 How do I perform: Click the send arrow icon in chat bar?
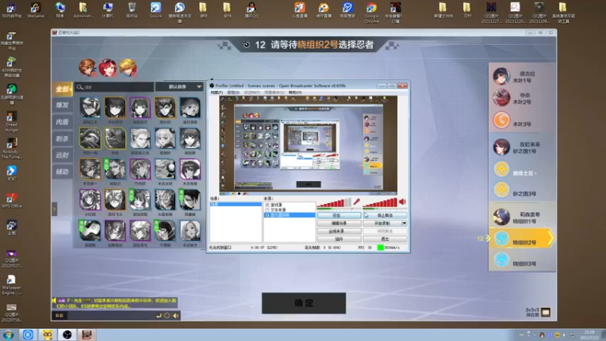click(158, 315)
